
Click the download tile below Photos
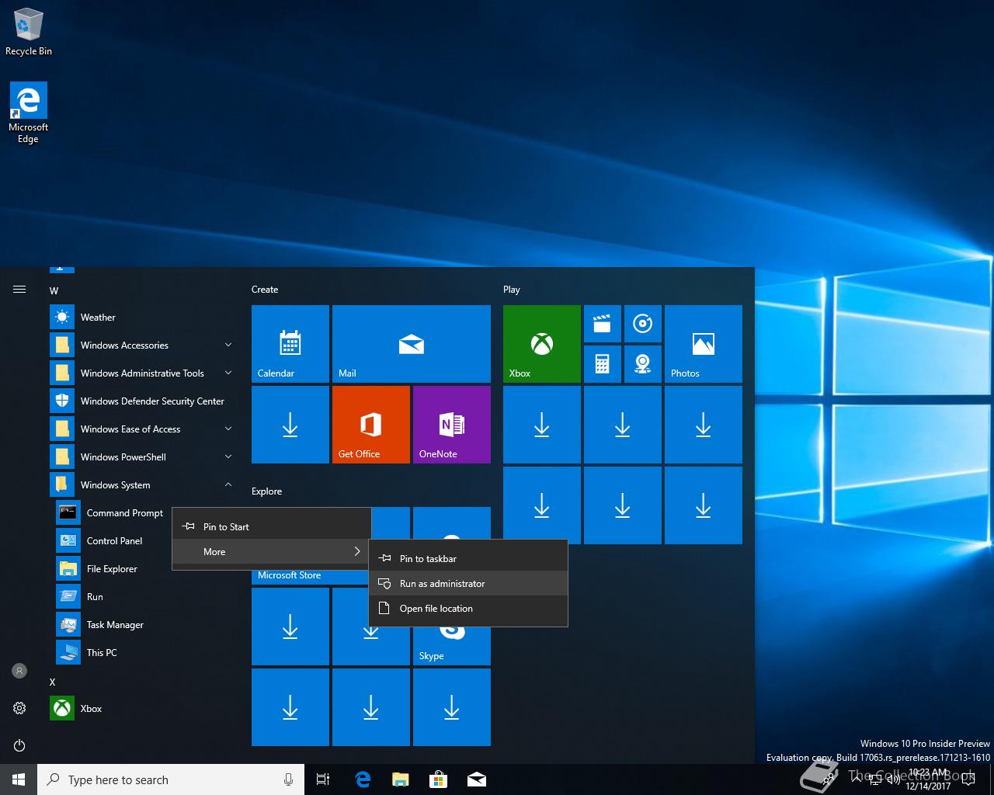704,425
